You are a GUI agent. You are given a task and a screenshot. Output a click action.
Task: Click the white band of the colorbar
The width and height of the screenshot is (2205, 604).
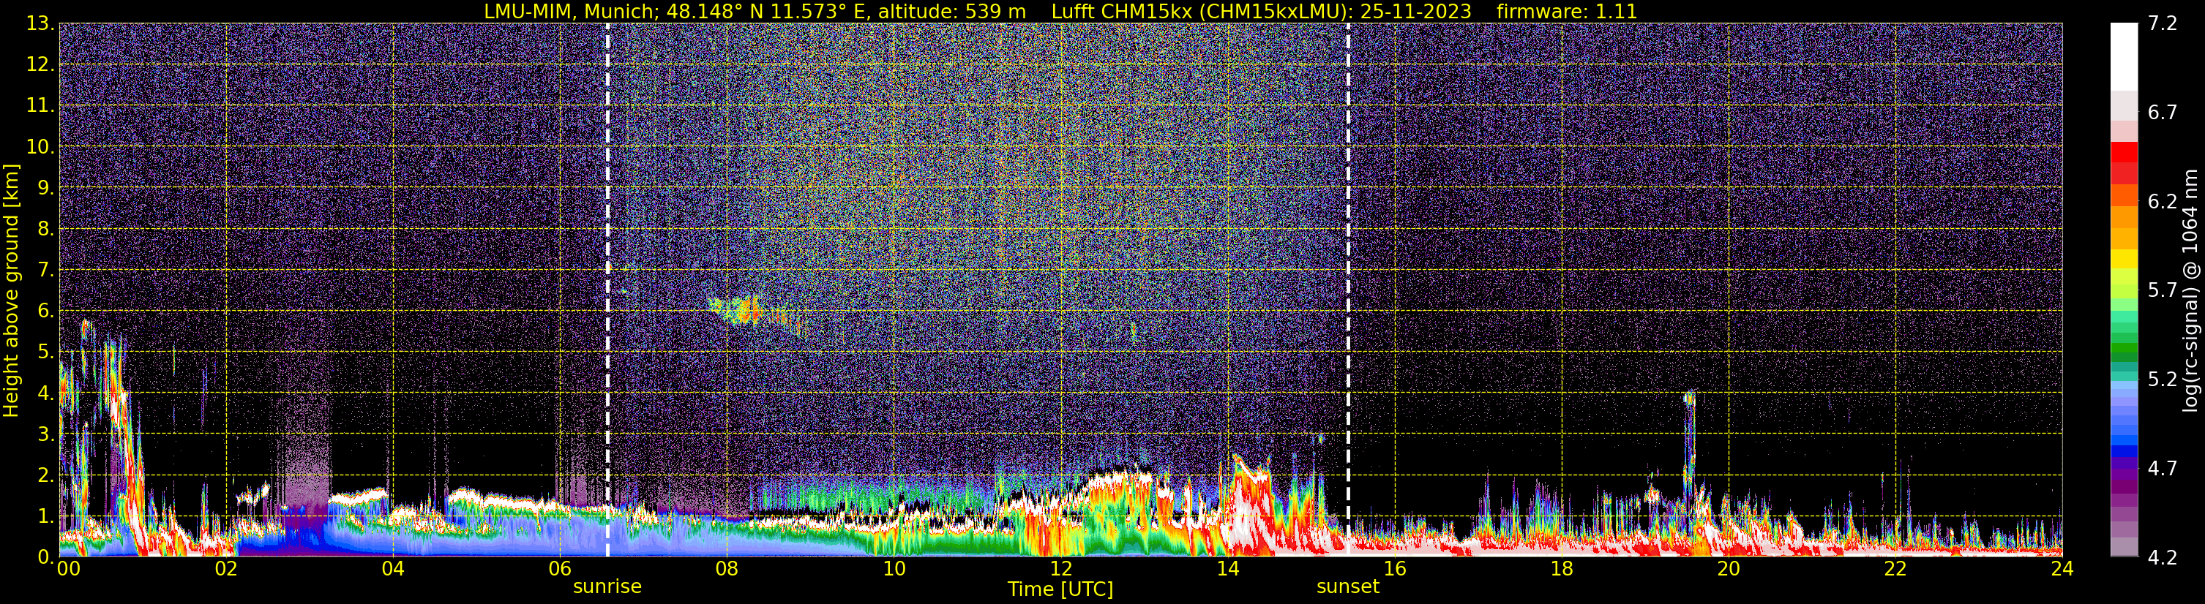click(x=2124, y=56)
